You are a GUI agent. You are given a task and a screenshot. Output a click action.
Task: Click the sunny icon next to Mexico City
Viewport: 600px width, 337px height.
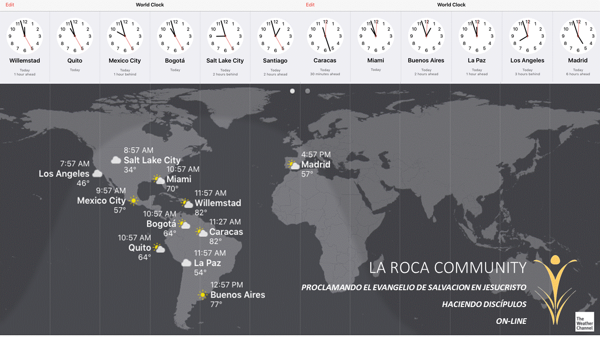134,200
